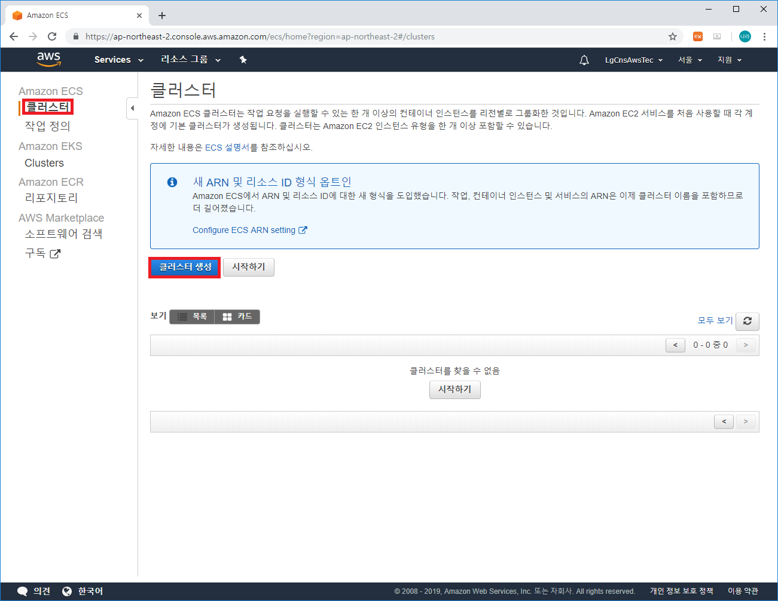Select the Amazon ECS browser tab

[x=77, y=16]
